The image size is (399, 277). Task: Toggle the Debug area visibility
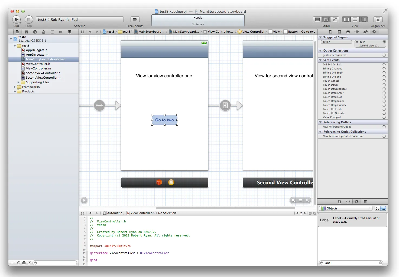[355, 19]
